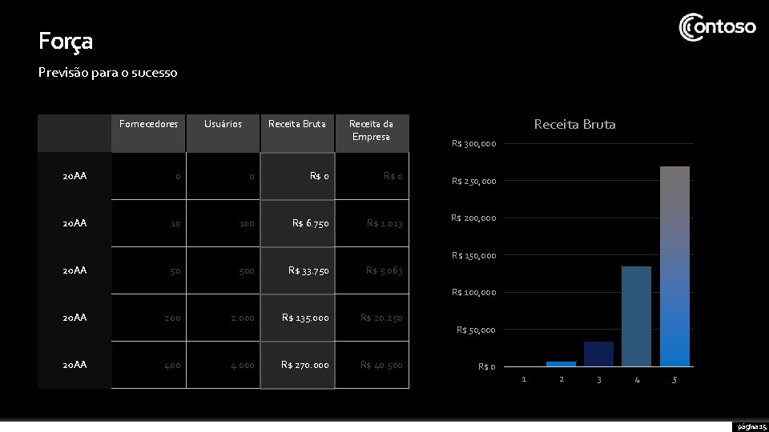Click the "R$ 0" chart axis label
This screenshot has height=432, width=769.
(x=487, y=367)
